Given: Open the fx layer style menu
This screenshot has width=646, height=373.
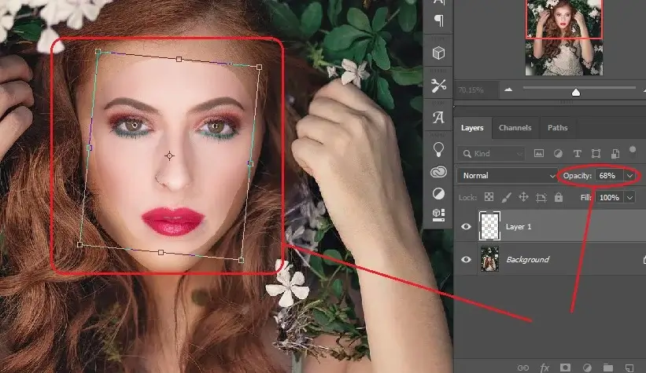Looking at the screenshot, I should 544,368.
